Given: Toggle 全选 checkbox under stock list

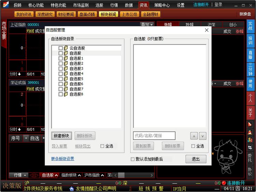Looking at the screenshot, I should pos(193,146).
